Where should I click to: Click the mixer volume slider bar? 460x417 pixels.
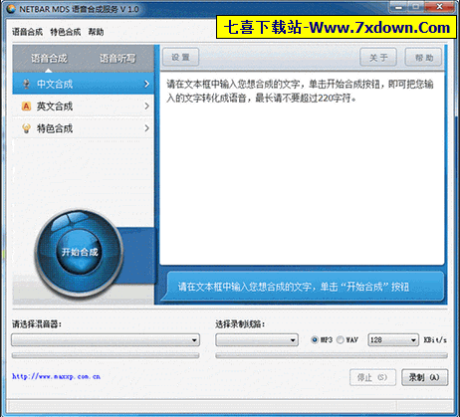tap(106, 355)
